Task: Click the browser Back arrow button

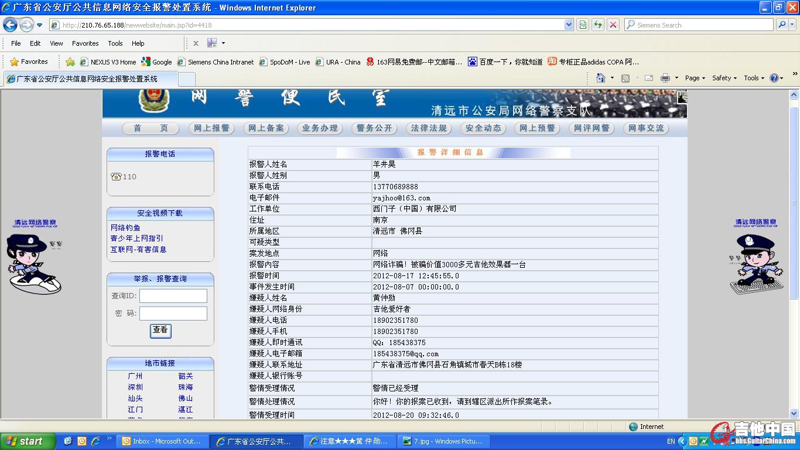Action: click(x=10, y=25)
